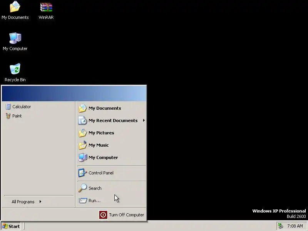Click the red Turn Off Computer power icon
This screenshot has height=231, width=308.
pyautogui.click(x=103, y=215)
